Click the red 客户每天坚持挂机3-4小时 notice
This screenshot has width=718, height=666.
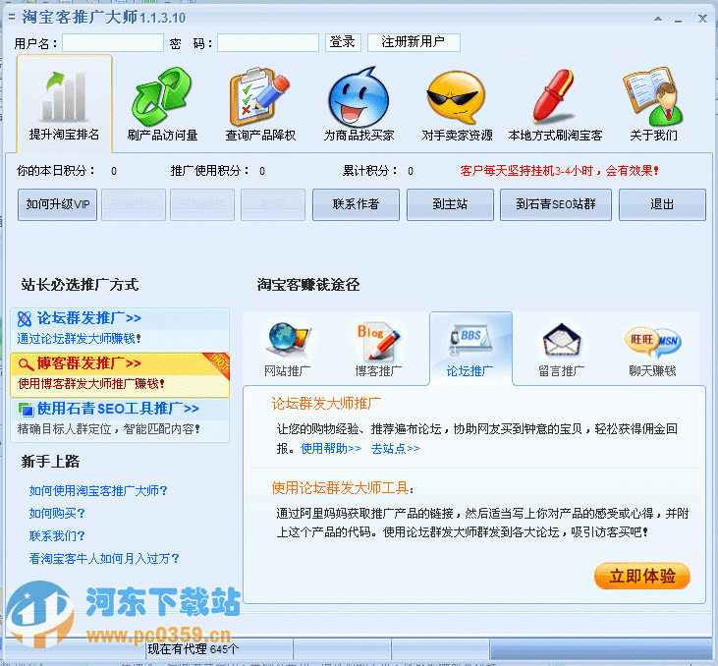[559, 171]
